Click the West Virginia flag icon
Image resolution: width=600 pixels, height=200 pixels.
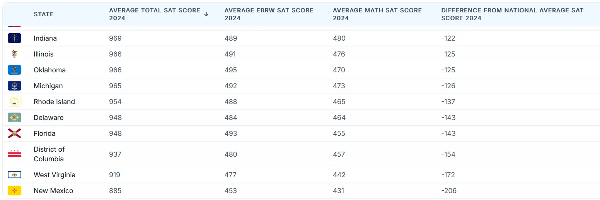(14, 175)
